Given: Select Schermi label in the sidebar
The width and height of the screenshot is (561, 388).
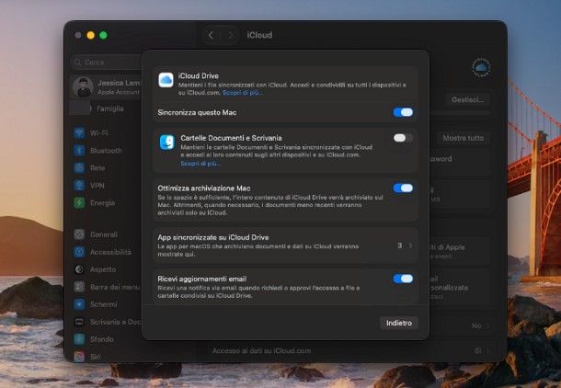Looking at the screenshot, I should pyautogui.click(x=103, y=304).
